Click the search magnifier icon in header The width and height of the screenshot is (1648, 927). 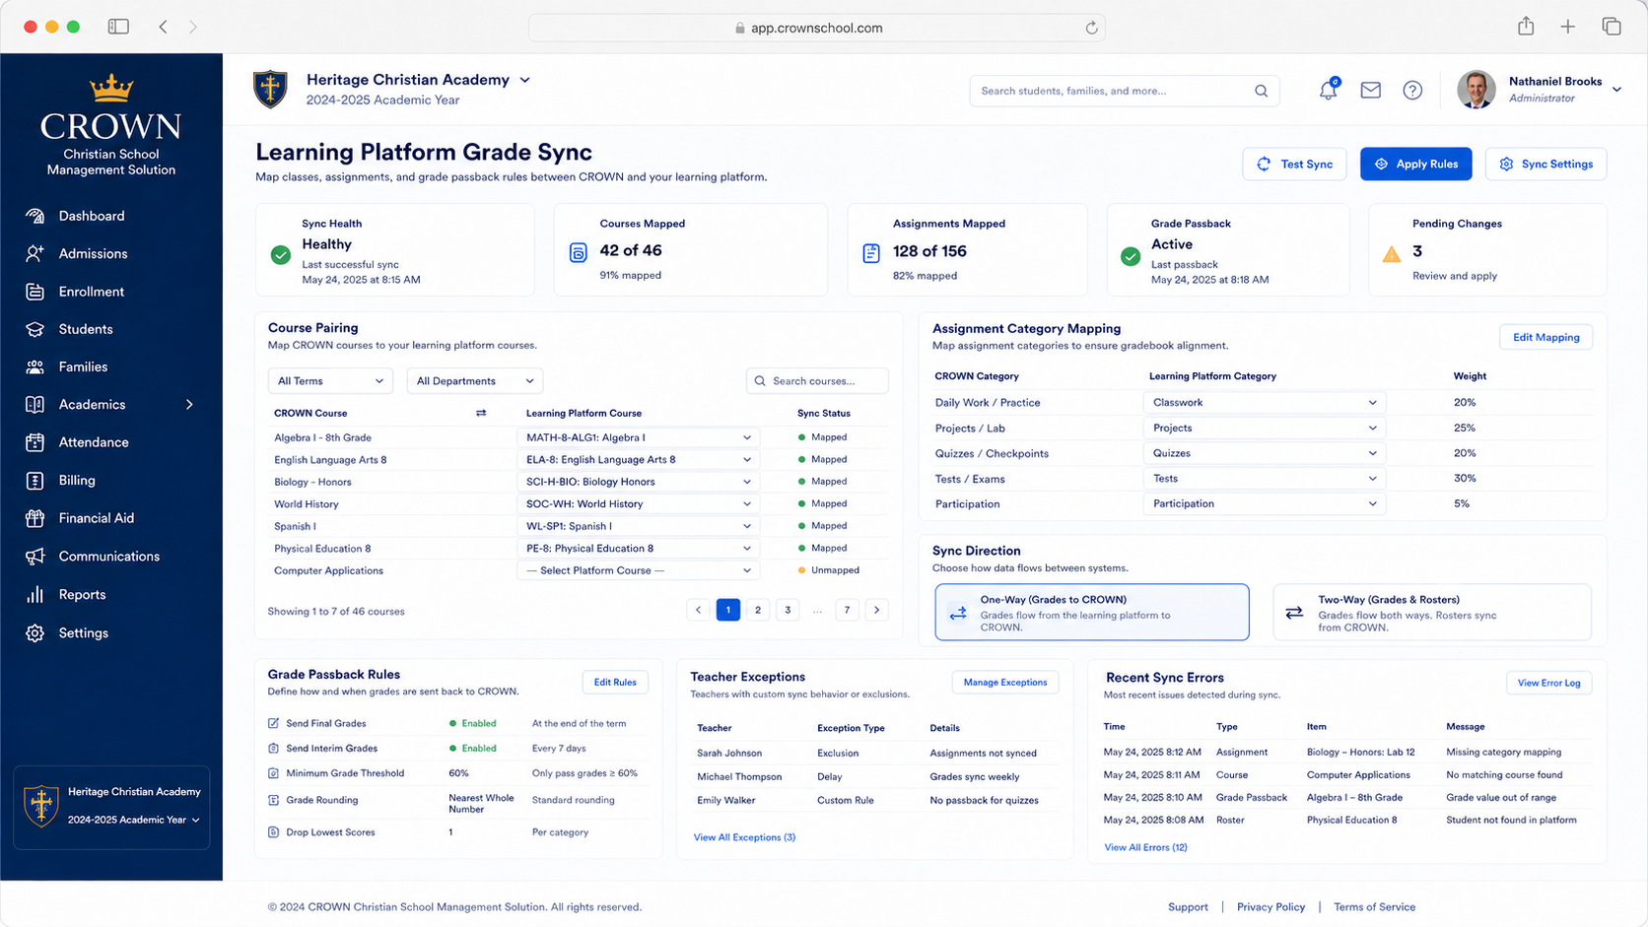coord(1261,91)
